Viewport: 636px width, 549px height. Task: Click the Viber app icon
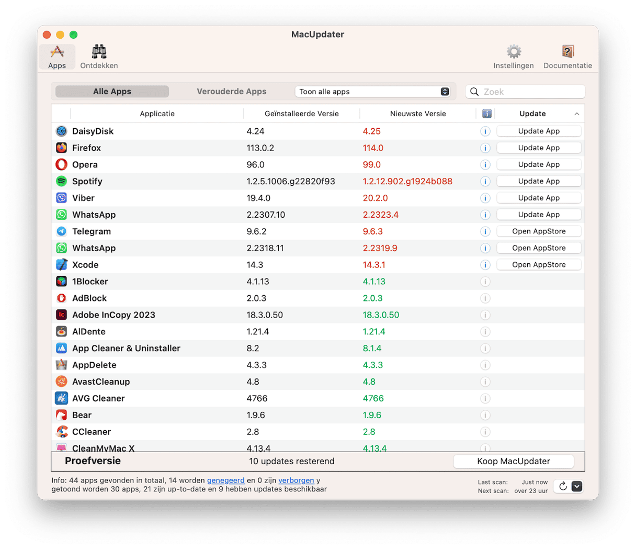pos(61,198)
